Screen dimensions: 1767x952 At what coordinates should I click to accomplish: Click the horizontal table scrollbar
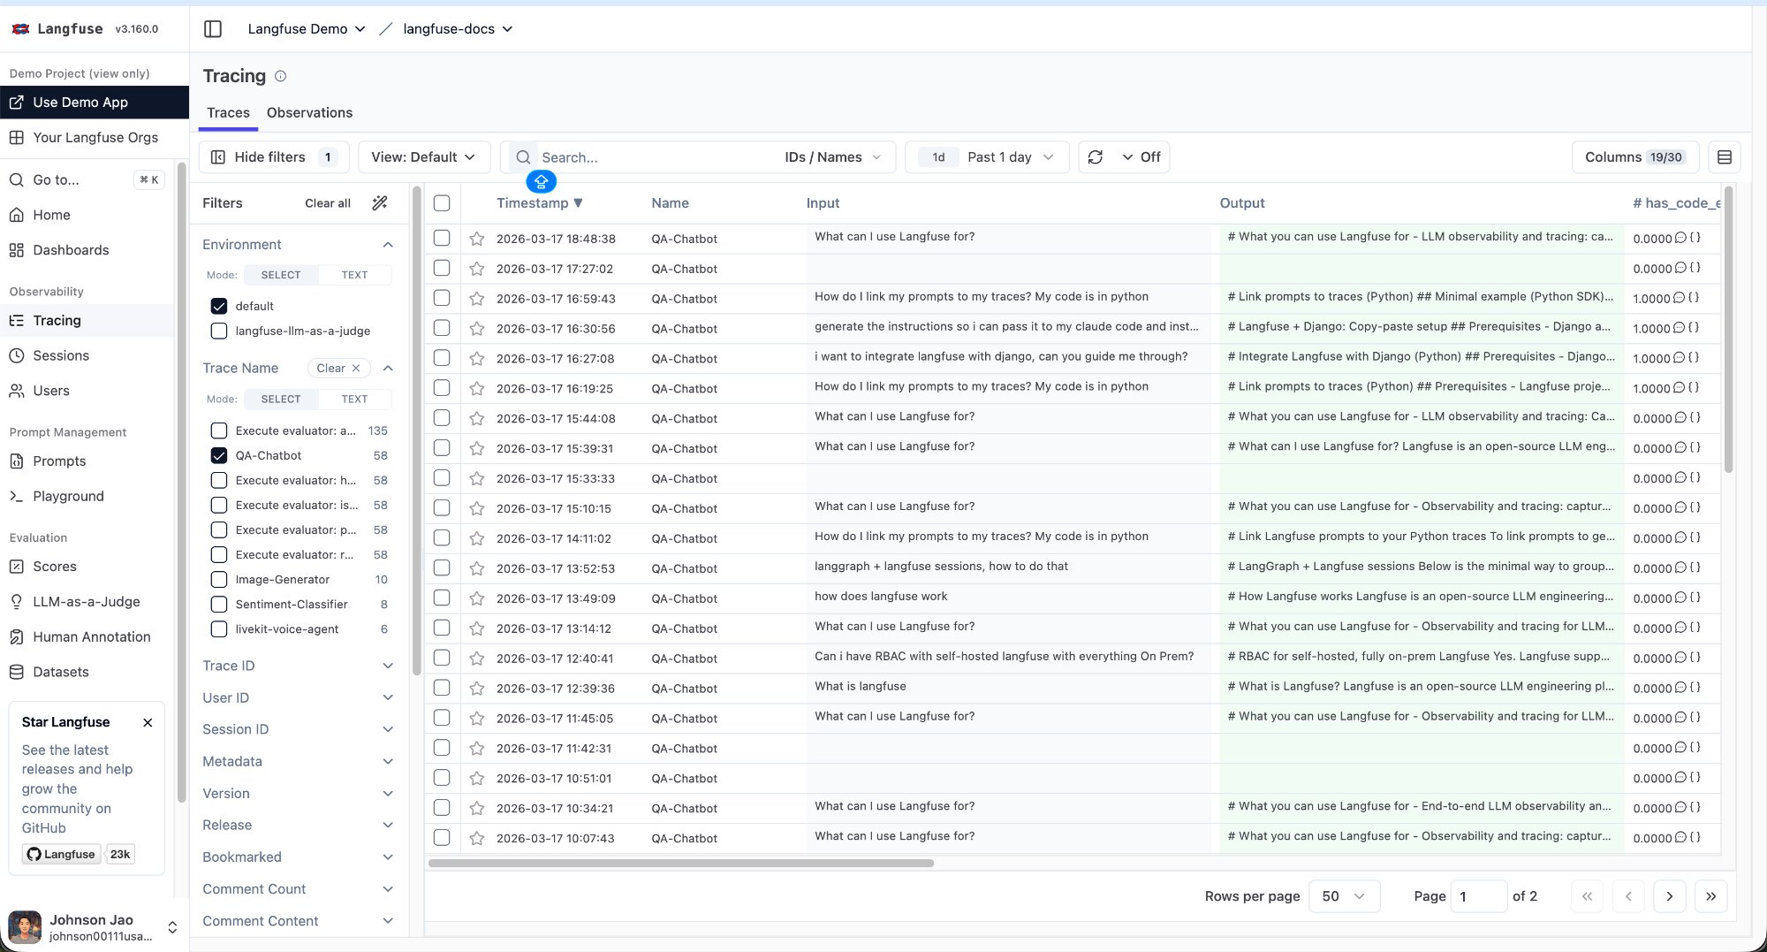[680, 863]
